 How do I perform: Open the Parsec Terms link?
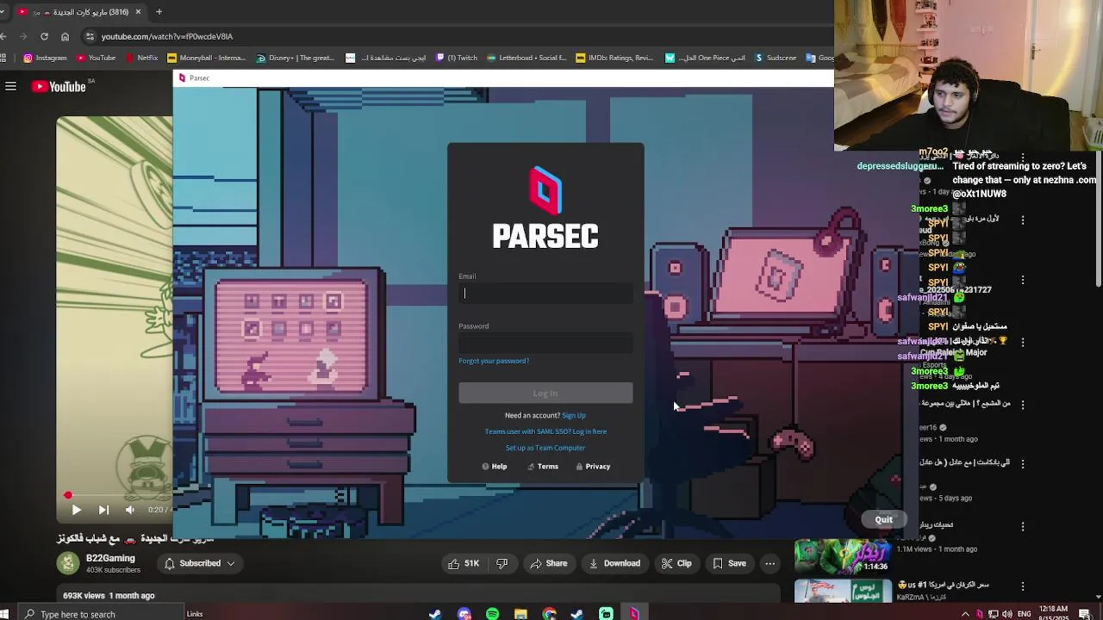(543, 467)
